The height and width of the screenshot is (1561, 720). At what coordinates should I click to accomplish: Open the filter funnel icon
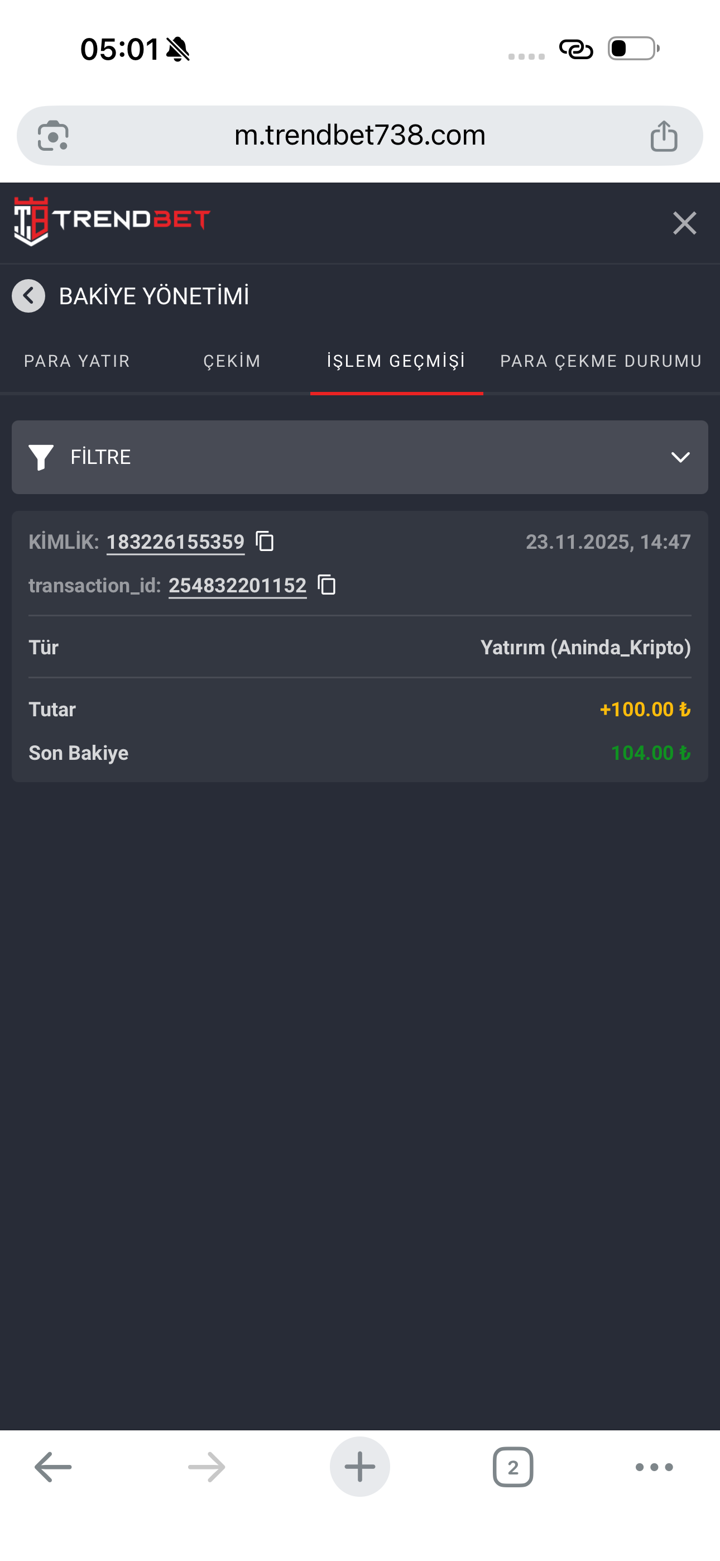pyautogui.click(x=41, y=457)
